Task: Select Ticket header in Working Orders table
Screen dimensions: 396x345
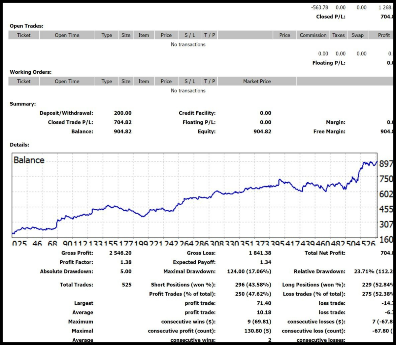Action: 24,81
